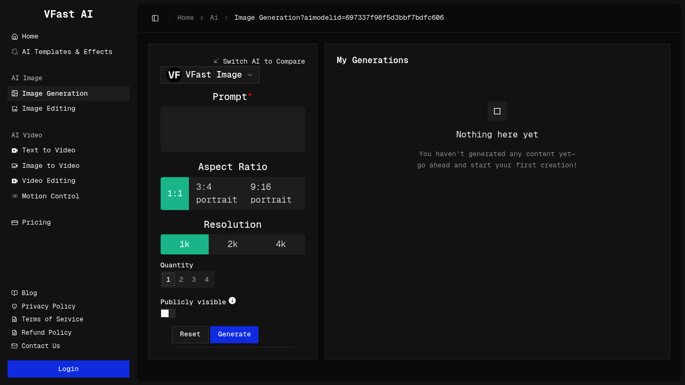This screenshot has width=685, height=385.
Task: Click the Pricing card icon
Action: (x=14, y=222)
